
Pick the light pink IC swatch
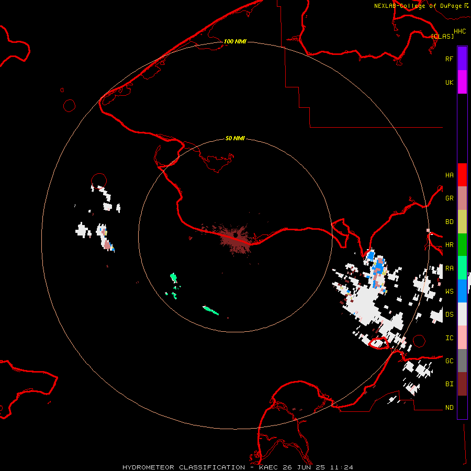pos(462,338)
